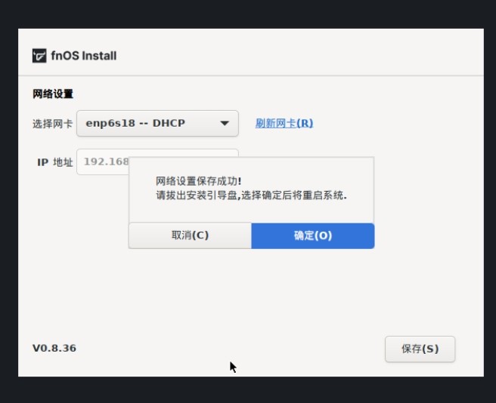Click the 保存(S) save button

[420, 349]
